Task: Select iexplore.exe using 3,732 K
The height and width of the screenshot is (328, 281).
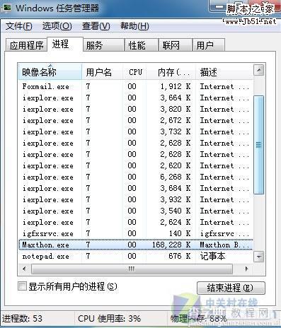Action: (136, 131)
